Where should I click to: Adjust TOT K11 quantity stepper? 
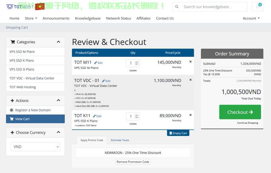point(137,116)
